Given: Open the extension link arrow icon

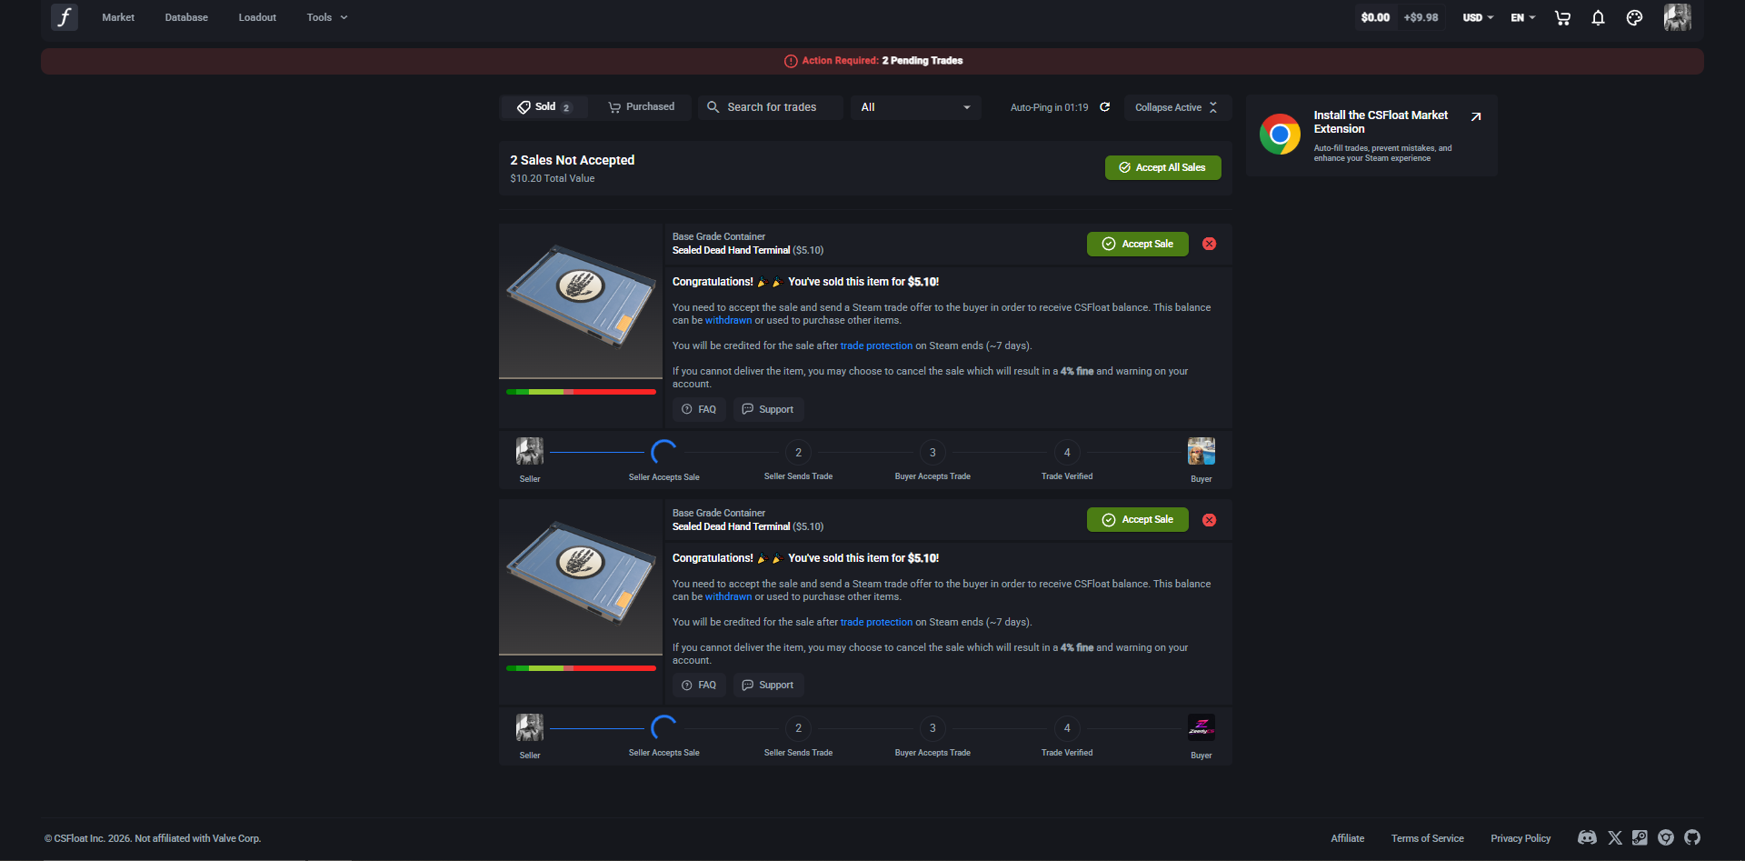Looking at the screenshot, I should pos(1476,116).
